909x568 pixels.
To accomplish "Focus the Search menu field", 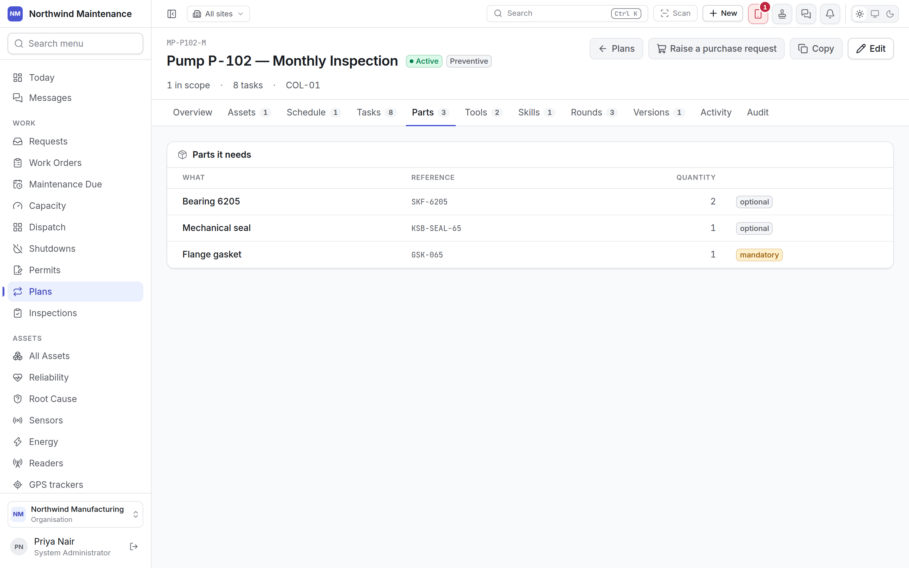I will pos(75,44).
